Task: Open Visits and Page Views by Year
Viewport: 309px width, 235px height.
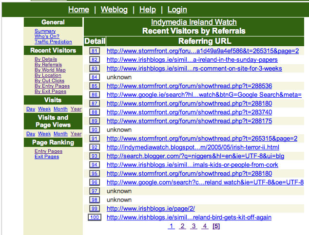Action: tap(76, 134)
